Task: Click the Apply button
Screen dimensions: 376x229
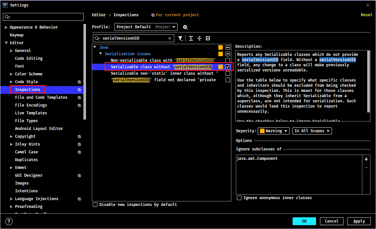Action: coord(359,221)
